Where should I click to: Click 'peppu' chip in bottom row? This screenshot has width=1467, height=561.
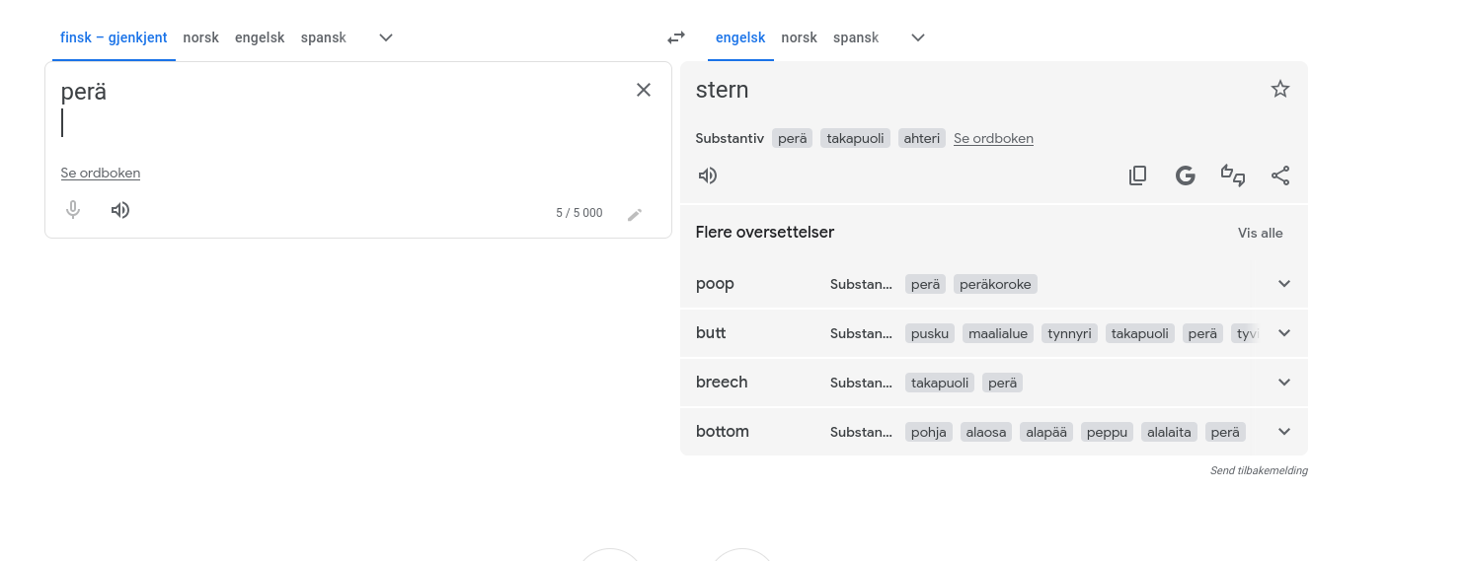tap(1107, 432)
